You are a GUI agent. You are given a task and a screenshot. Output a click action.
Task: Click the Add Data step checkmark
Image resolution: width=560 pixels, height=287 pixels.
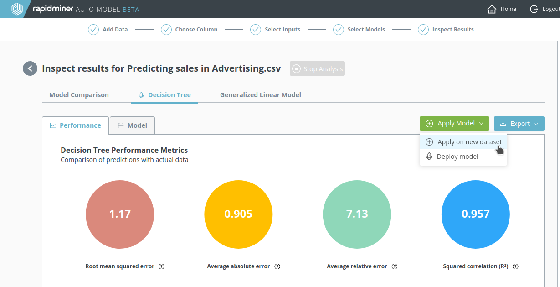tap(93, 30)
